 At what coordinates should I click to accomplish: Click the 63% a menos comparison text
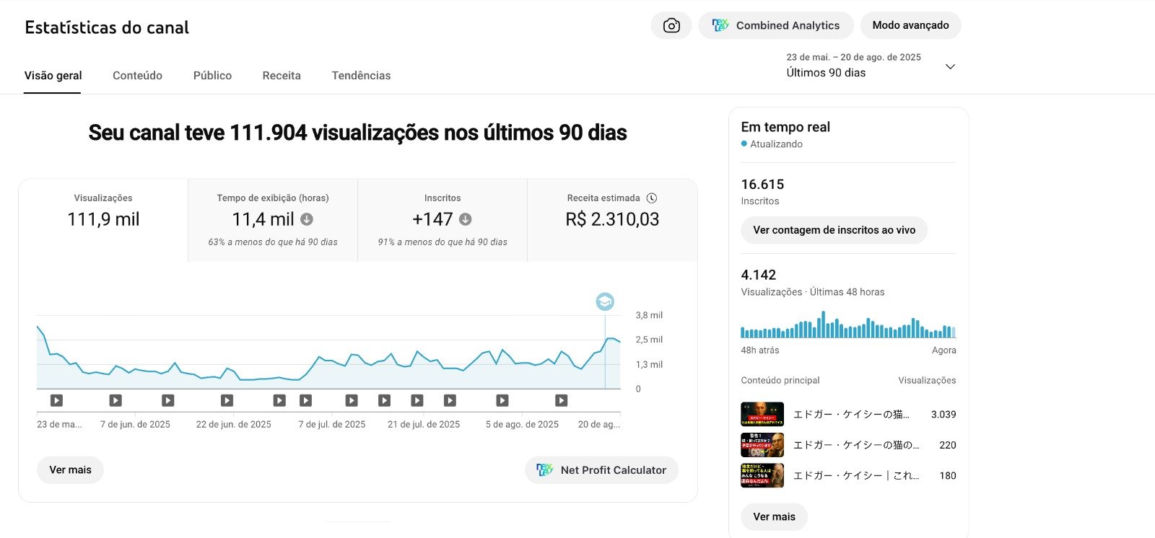[273, 242]
